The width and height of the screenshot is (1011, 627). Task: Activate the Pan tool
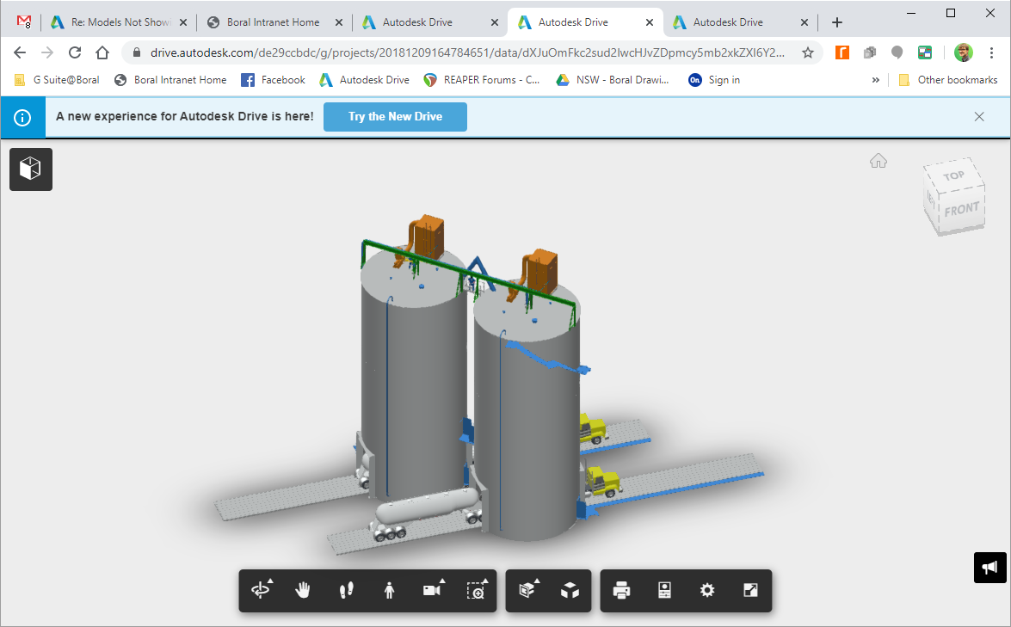303,591
